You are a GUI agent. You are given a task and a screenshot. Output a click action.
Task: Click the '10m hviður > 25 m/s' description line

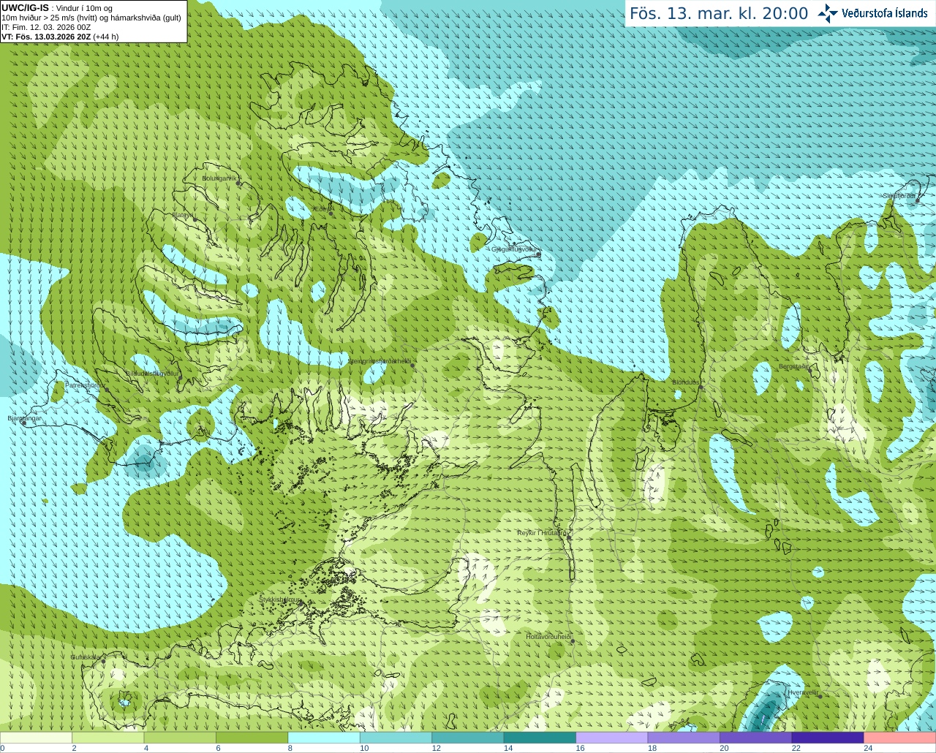point(91,18)
